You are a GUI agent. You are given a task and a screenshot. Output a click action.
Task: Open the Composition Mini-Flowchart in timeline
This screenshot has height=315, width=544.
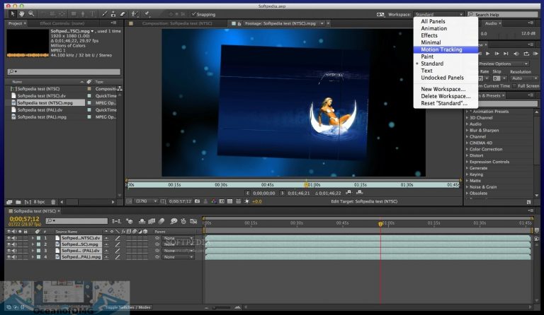(116, 221)
